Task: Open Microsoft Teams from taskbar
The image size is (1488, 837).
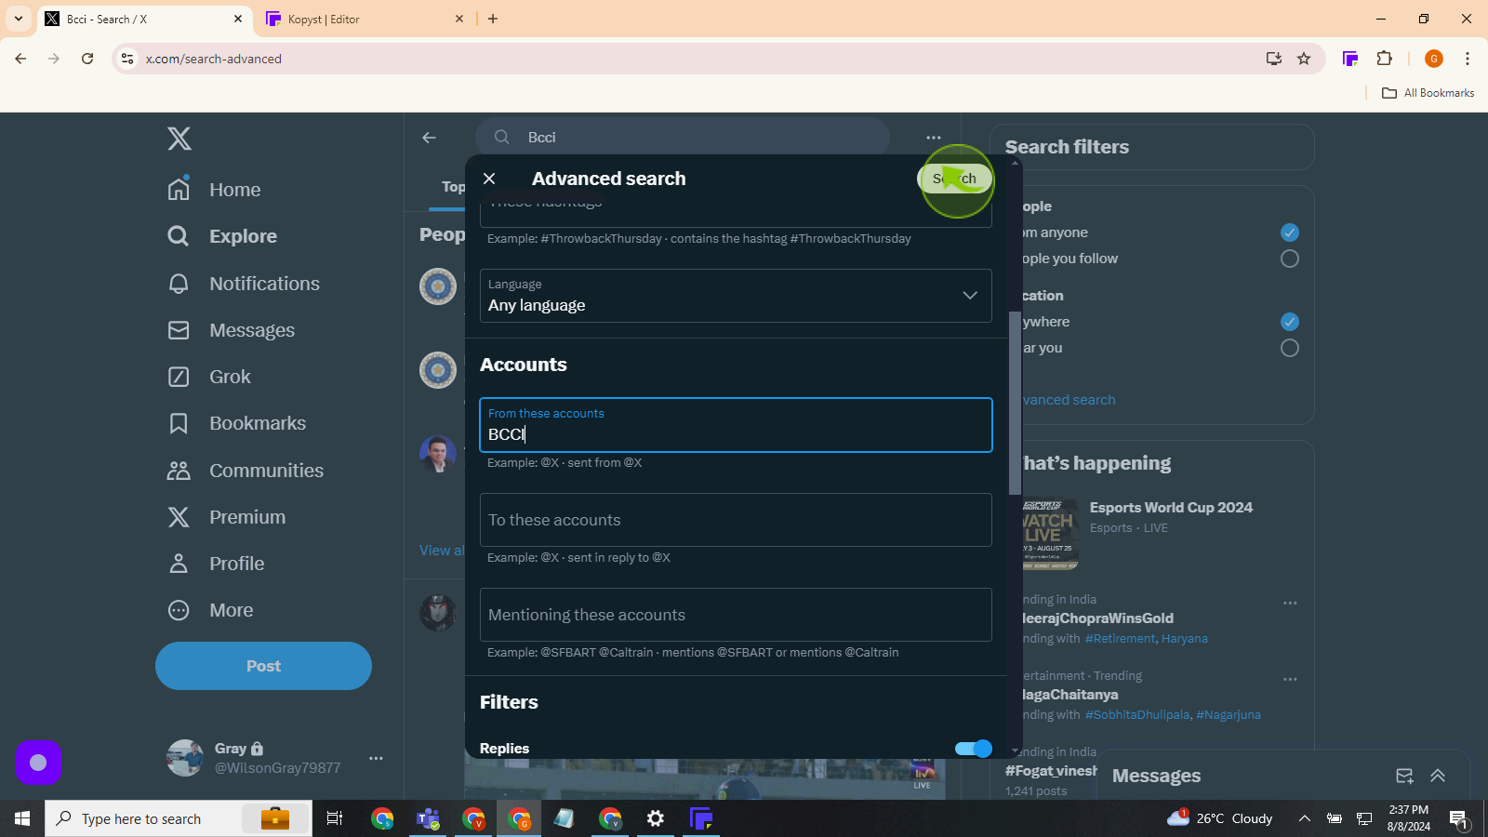Action: click(428, 818)
